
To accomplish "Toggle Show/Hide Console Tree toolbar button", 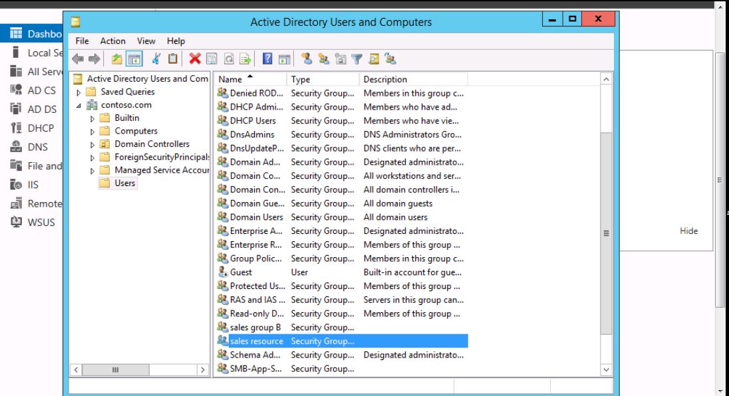I will [134, 59].
